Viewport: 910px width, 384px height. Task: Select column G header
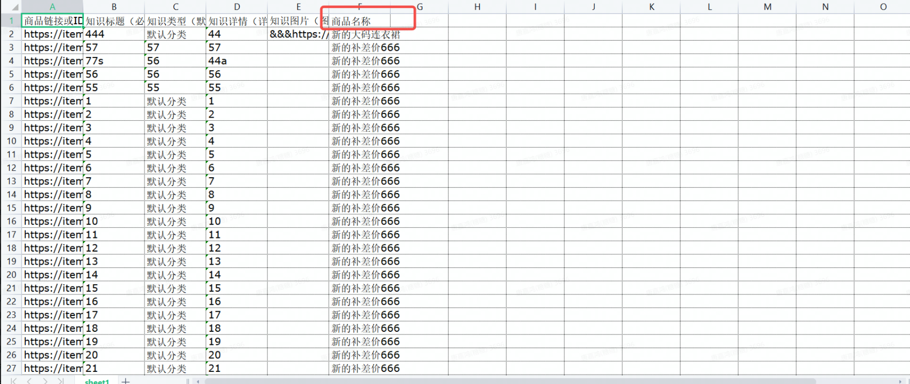point(420,7)
